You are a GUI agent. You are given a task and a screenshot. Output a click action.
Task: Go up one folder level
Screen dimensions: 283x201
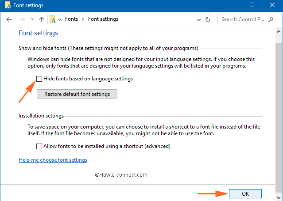pyautogui.click(x=42, y=19)
